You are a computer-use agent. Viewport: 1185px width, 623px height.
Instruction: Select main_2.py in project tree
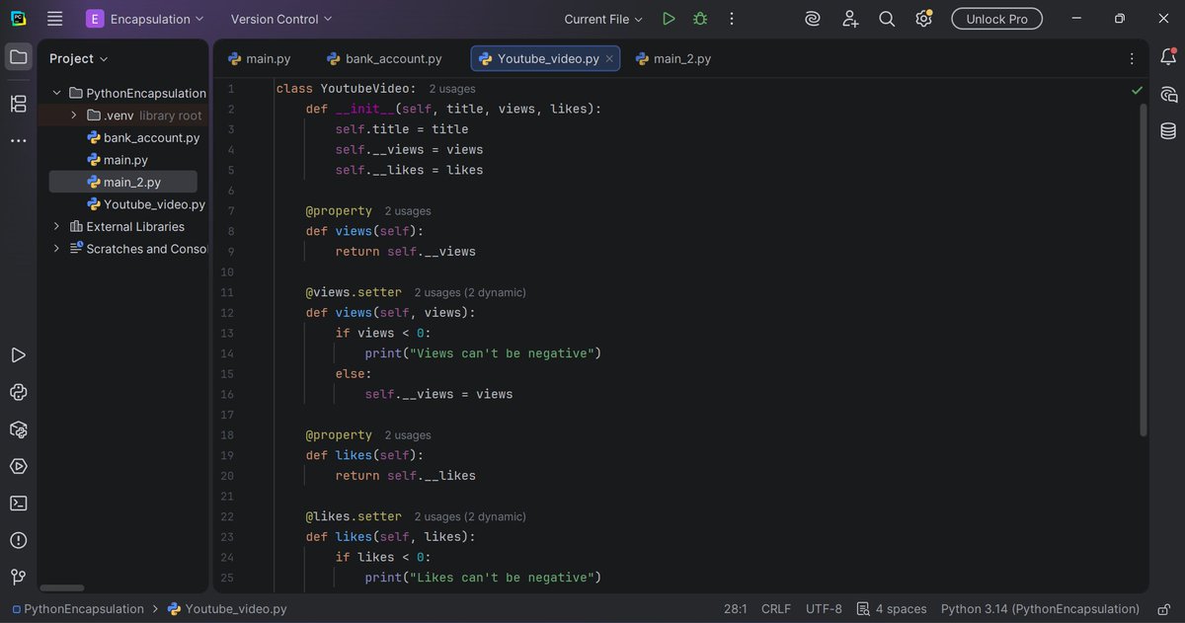click(x=123, y=182)
